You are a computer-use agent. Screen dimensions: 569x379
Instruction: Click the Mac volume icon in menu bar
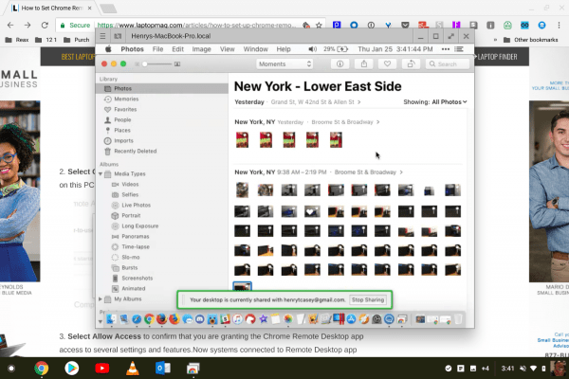coord(312,49)
